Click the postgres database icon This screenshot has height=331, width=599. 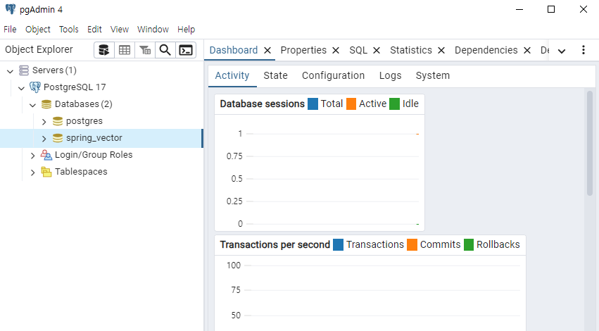pyautogui.click(x=58, y=121)
